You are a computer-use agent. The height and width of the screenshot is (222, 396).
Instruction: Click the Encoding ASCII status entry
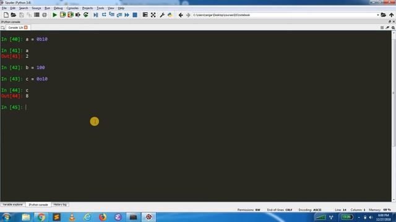click(x=310, y=210)
